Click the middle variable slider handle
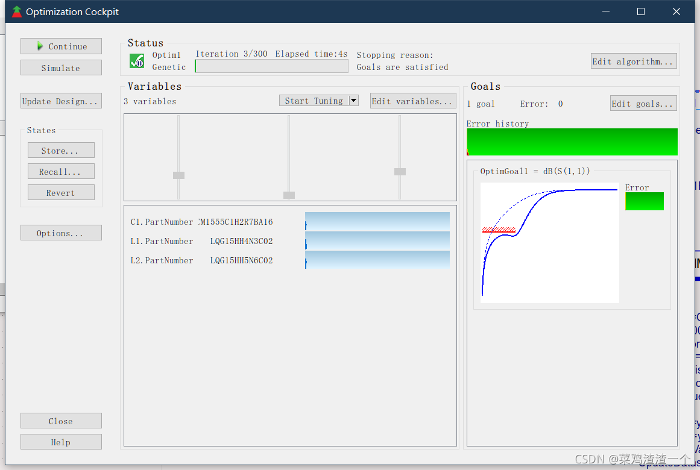This screenshot has width=700, height=470. (x=289, y=195)
